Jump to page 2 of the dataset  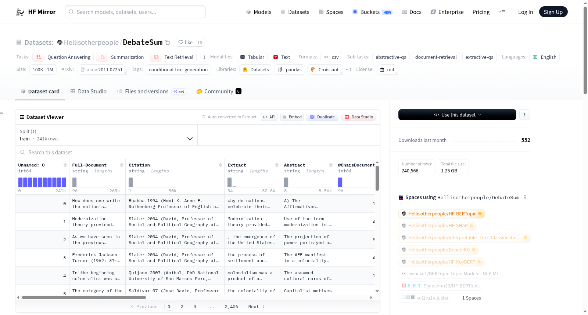[182, 307]
